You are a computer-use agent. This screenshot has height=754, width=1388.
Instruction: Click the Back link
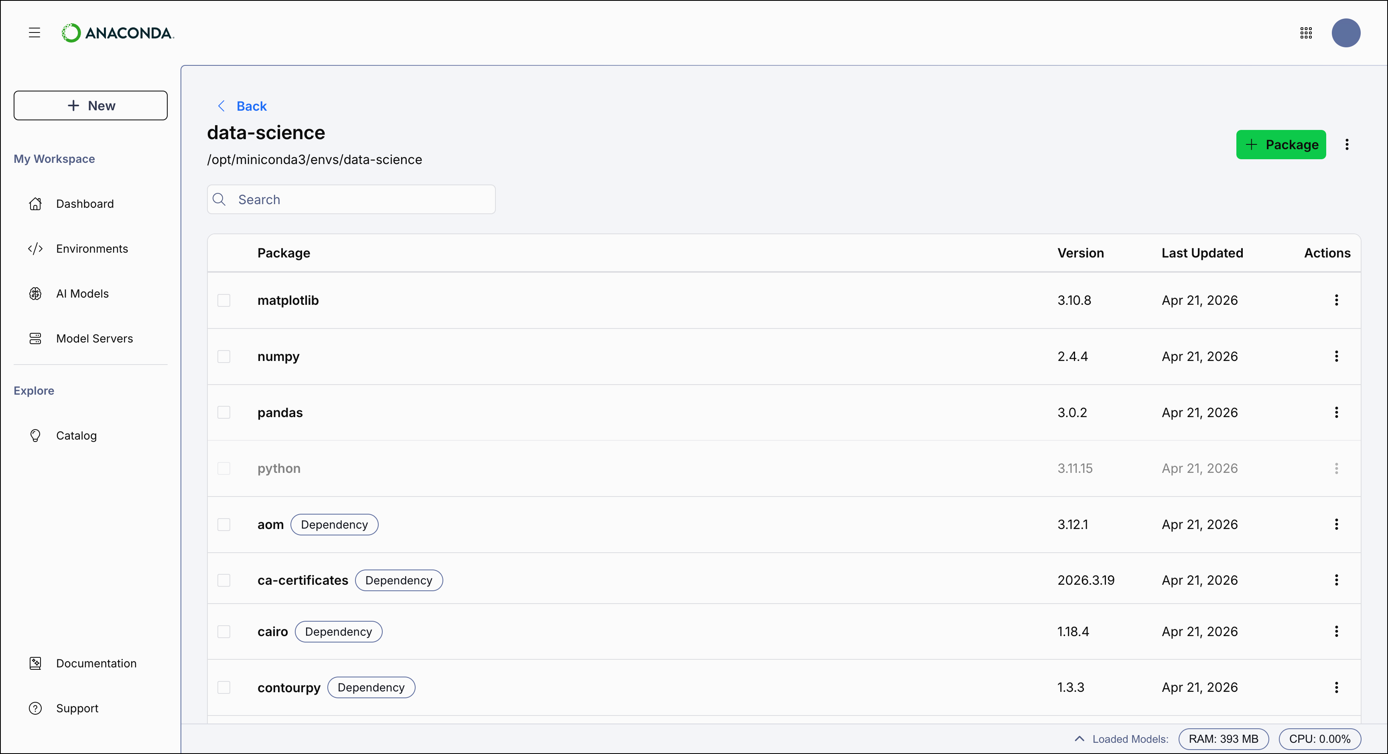click(x=252, y=106)
